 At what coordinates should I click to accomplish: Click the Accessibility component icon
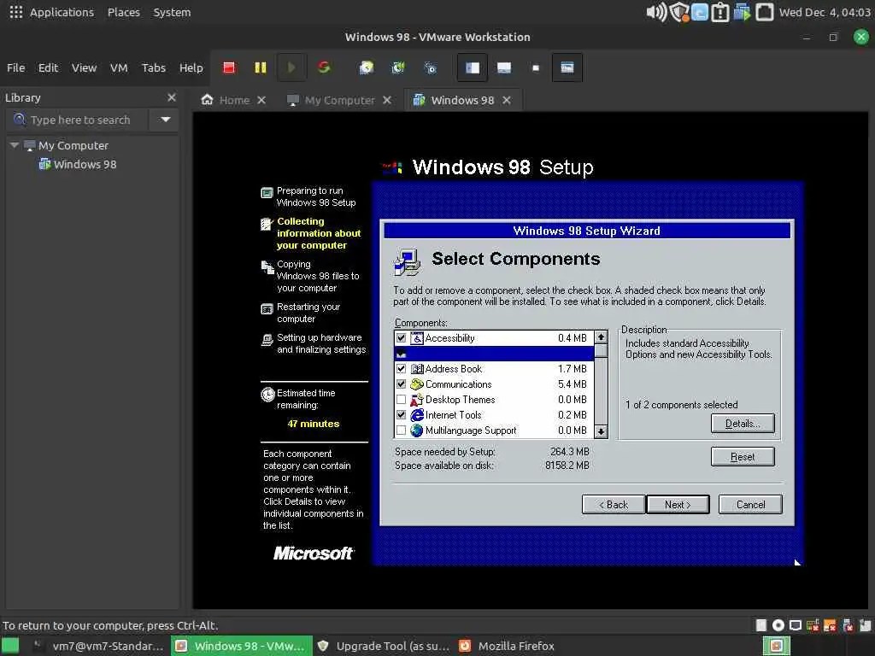(x=417, y=338)
